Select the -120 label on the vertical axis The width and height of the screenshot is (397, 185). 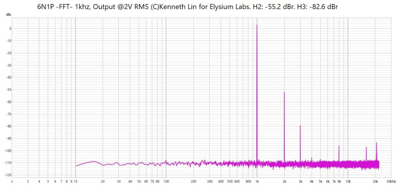click(x=9, y=175)
